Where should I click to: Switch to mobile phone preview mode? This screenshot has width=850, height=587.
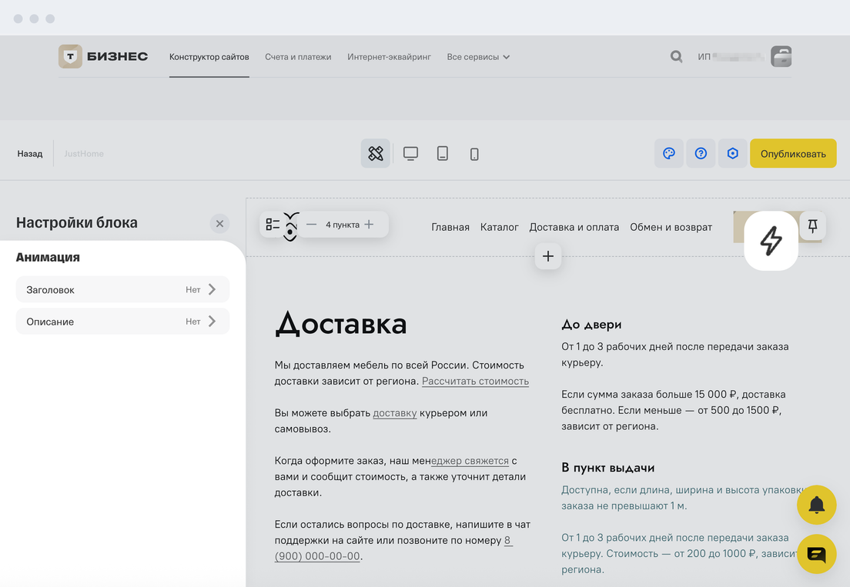474,154
